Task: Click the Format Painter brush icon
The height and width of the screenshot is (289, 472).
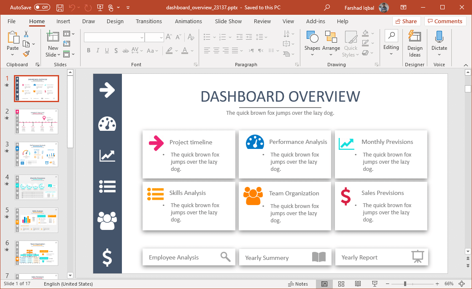Action: click(x=26, y=54)
